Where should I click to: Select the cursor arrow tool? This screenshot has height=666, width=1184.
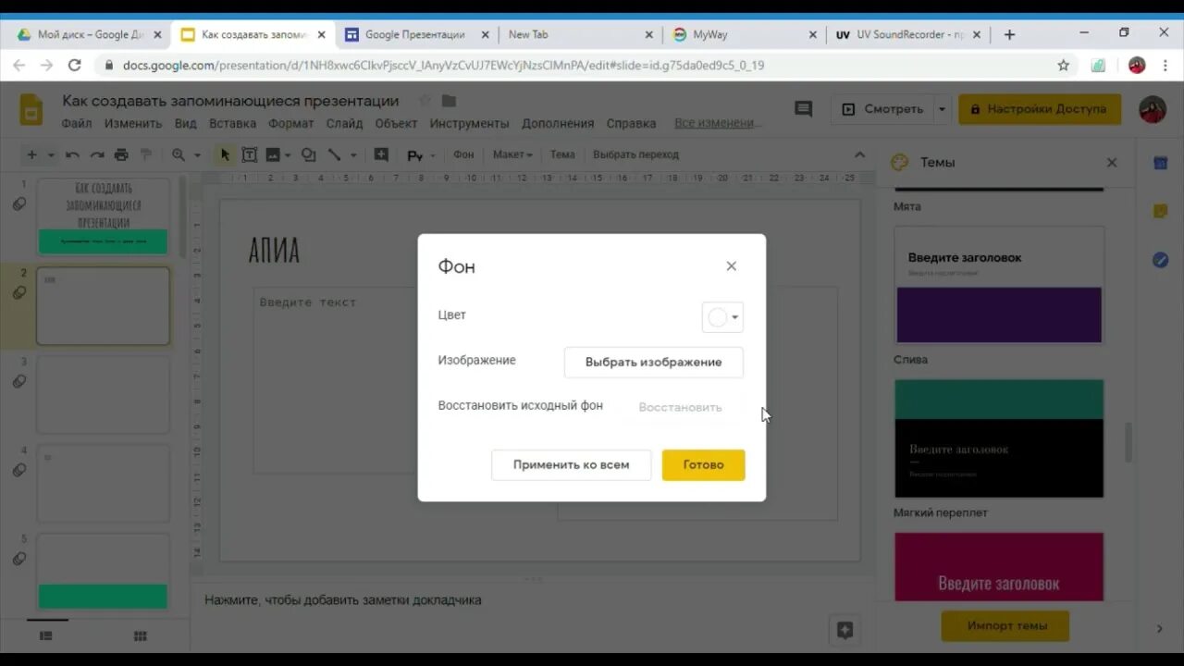point(225,155)
